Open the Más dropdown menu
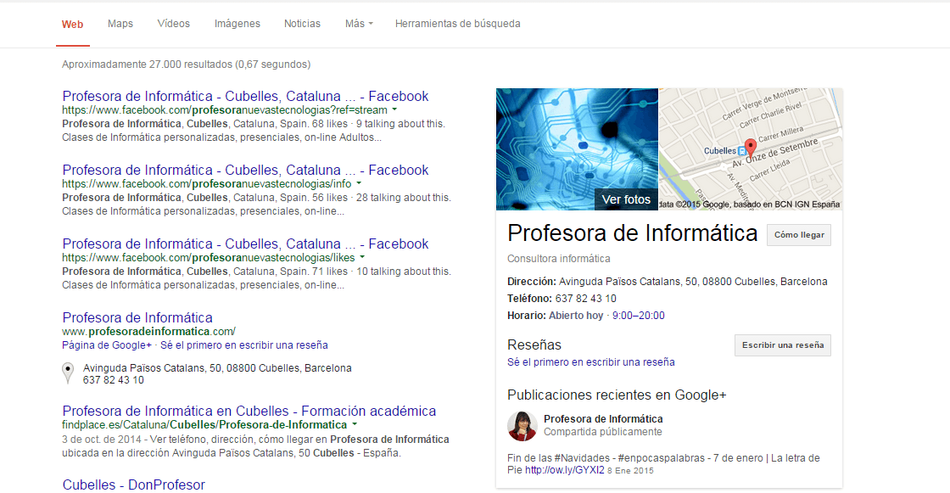This screenshot has width=950, height=493. (x=359, y=24)
